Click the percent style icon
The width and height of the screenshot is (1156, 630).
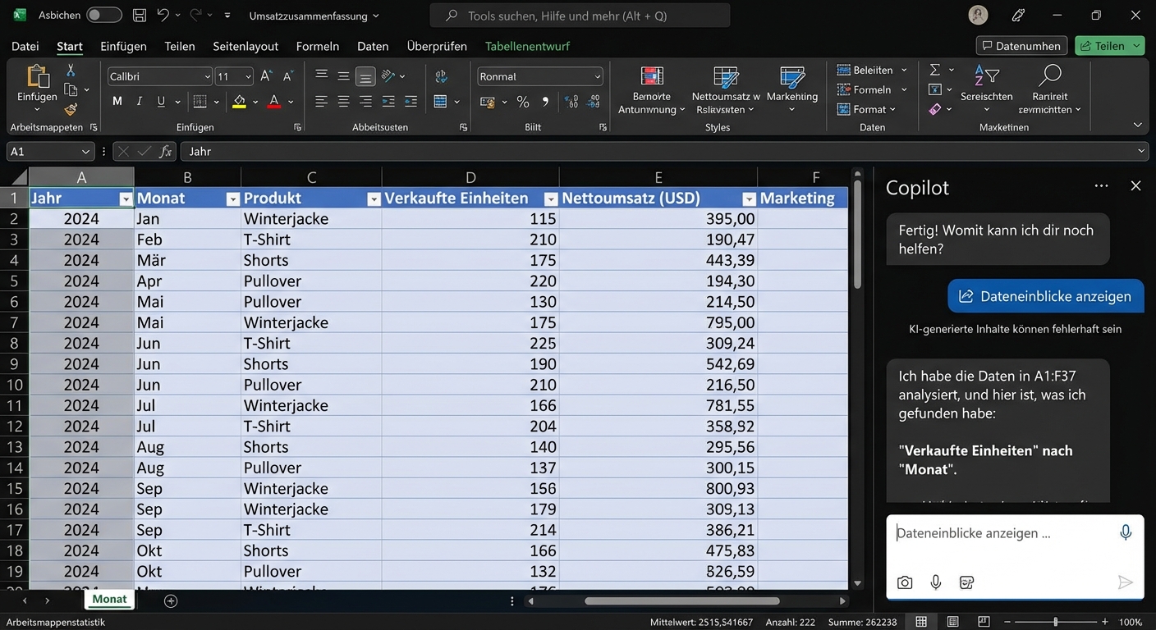pyautogui.click(x=523, y=101)
